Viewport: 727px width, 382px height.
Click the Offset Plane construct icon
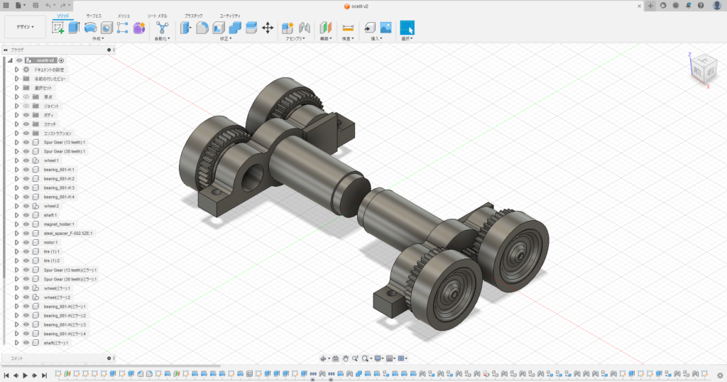coord(326,28)
